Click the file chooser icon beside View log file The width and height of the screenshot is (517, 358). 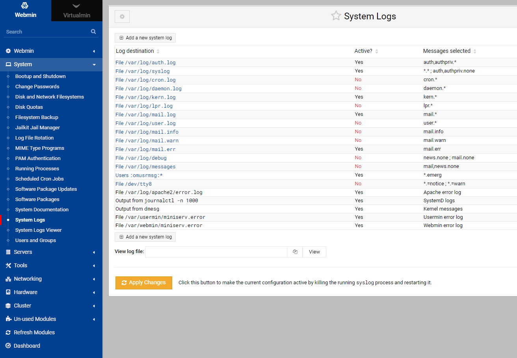pyautogui.click(x=295, y=252)
